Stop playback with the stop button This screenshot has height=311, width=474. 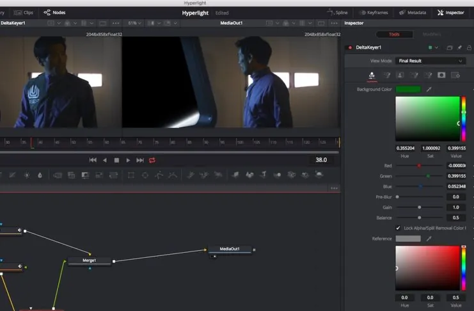(116, 160)
